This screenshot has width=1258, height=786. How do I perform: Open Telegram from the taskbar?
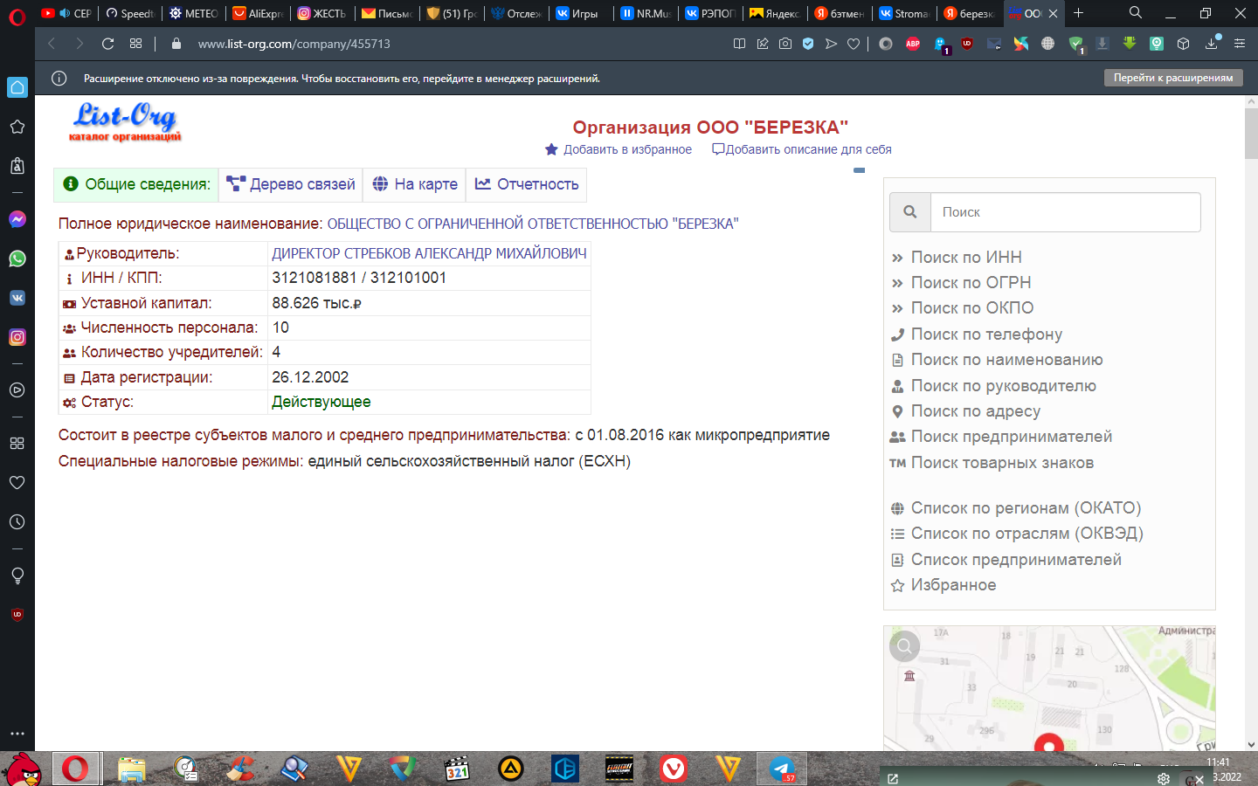[781, 769]
